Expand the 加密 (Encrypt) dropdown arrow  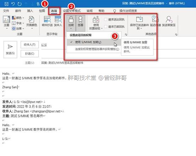click(x=71, y=29)
